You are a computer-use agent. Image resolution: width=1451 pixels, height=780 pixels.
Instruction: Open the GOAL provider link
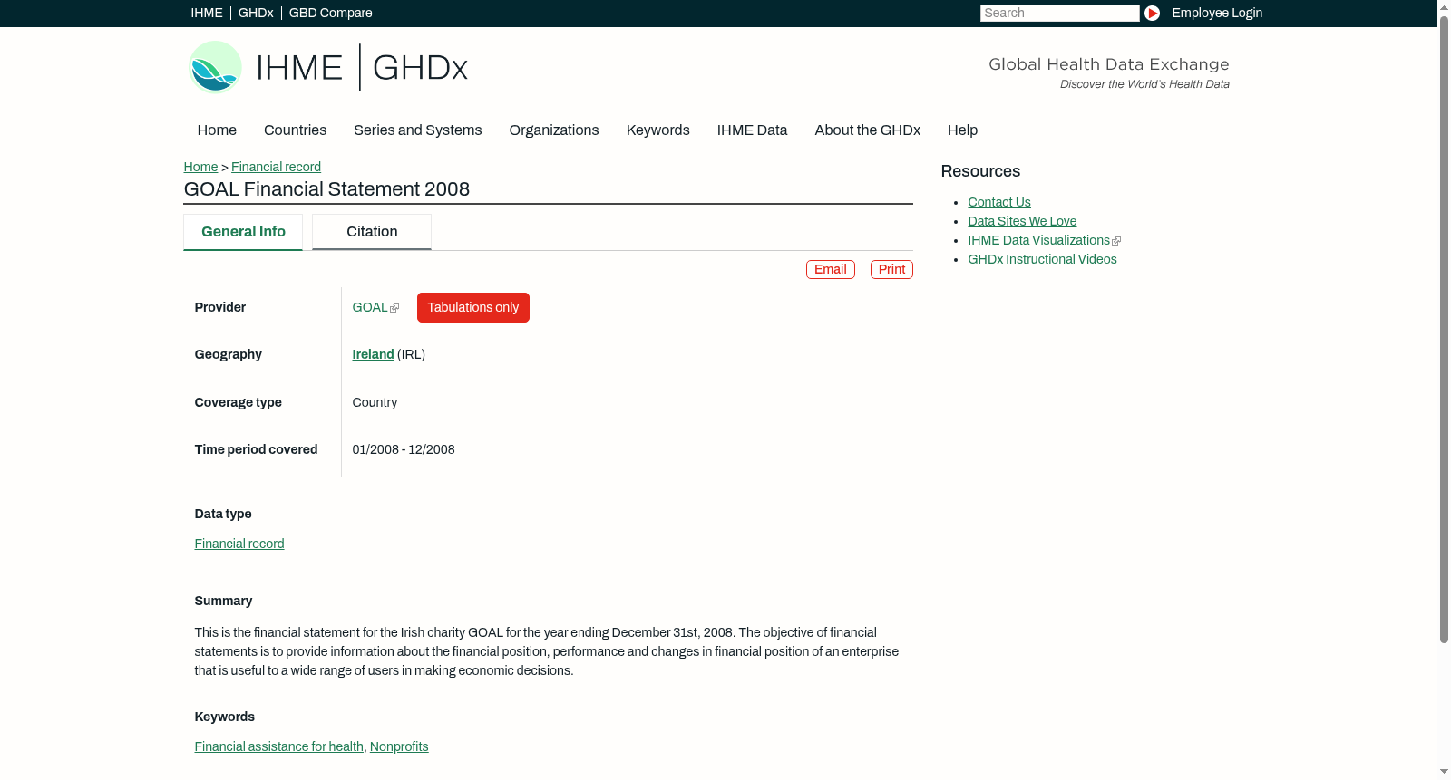pos(370,308)
